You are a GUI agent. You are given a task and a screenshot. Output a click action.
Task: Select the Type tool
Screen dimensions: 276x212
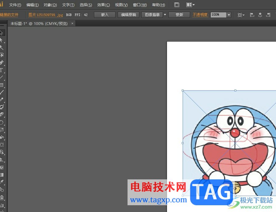[x=2, y=70]
